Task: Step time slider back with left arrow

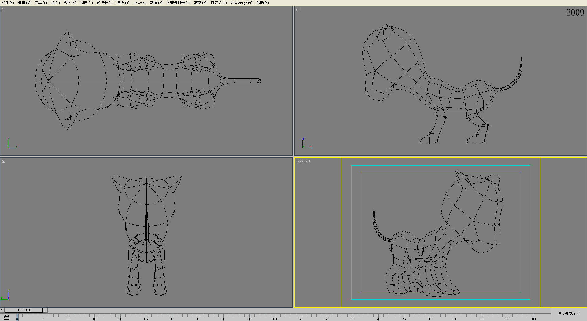Action: point(2,310)
